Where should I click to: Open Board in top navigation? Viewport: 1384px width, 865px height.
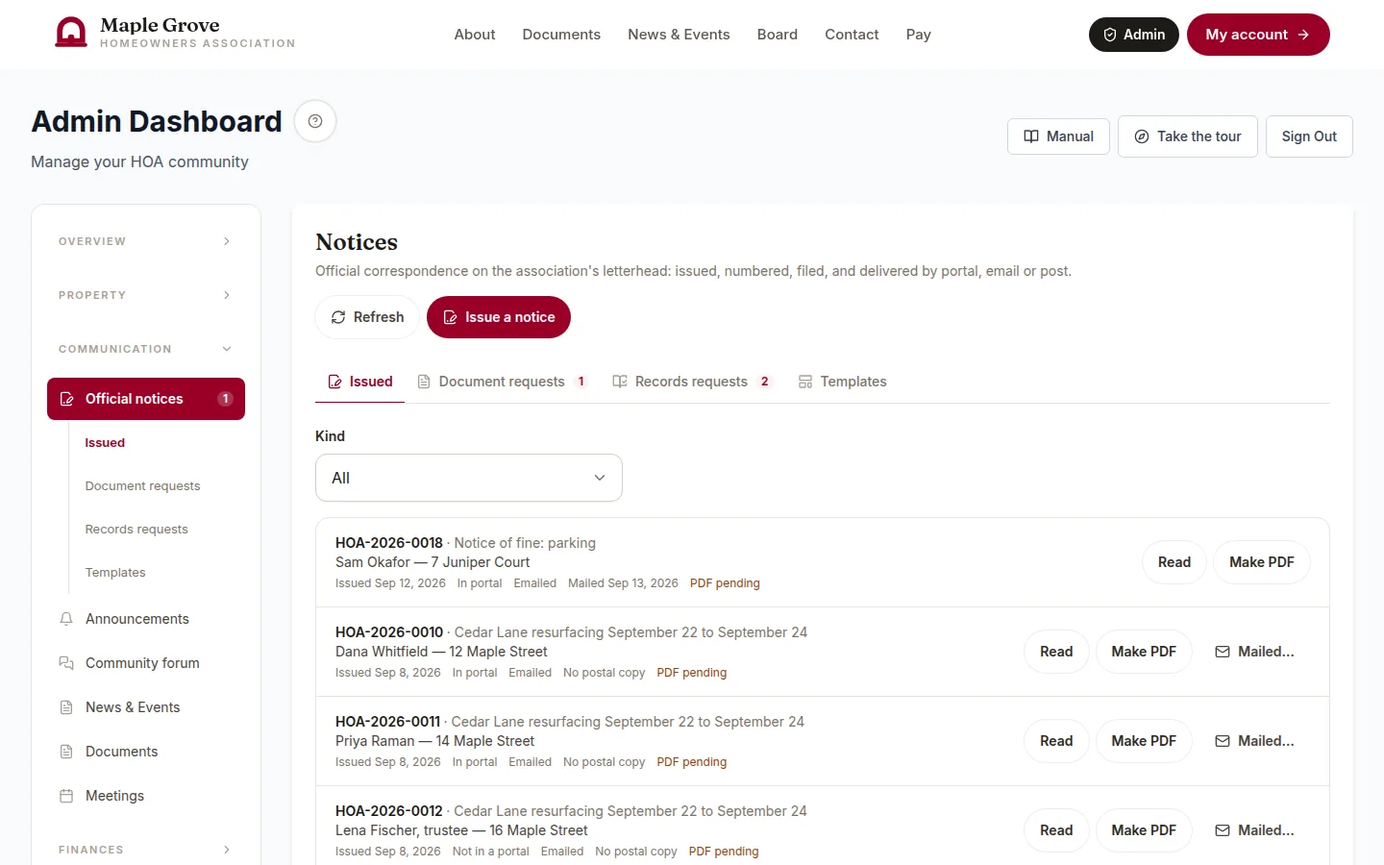pos(778,35)
